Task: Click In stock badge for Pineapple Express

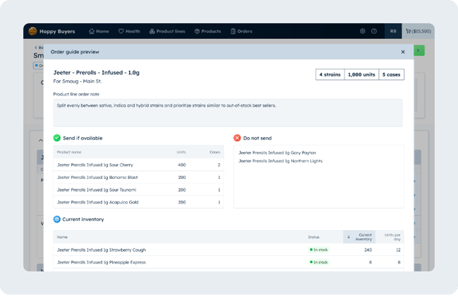Action: (319, 262)
